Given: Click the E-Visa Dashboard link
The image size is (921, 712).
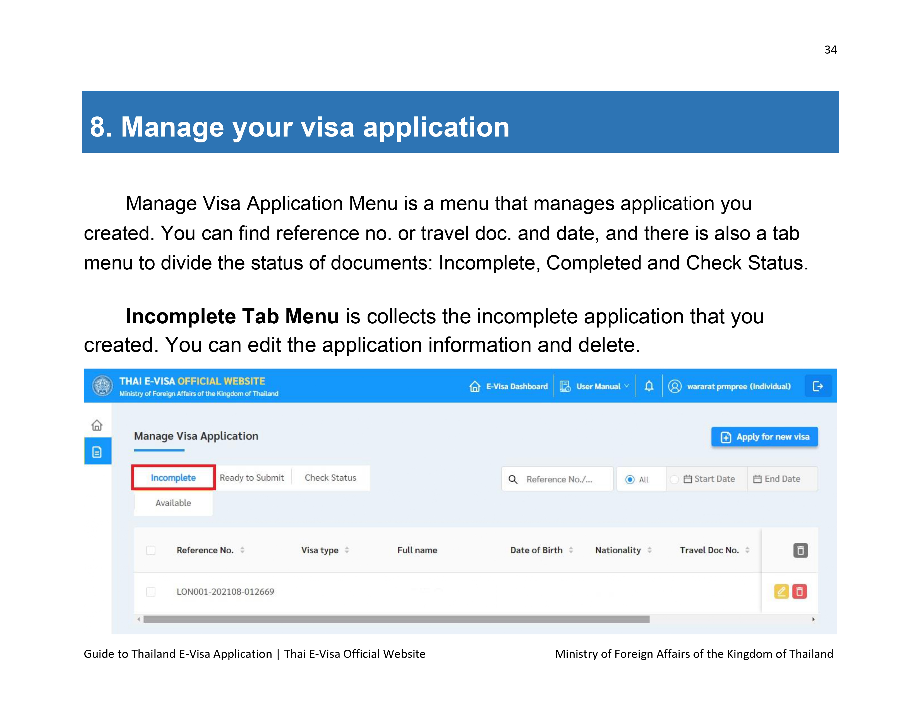Looking at the screenshot, I should pos(517,386).
